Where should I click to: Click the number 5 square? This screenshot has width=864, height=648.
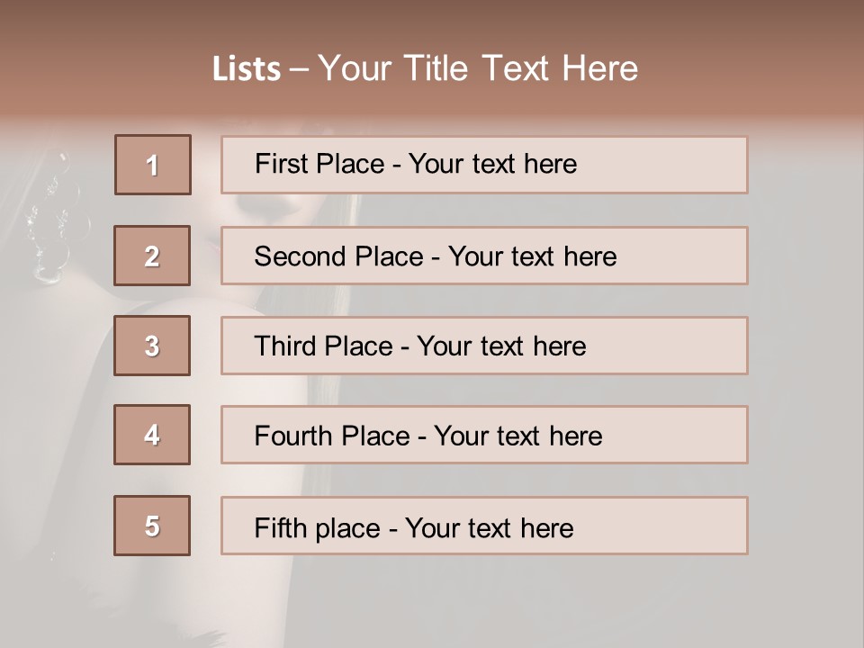(x=152, y=526)
